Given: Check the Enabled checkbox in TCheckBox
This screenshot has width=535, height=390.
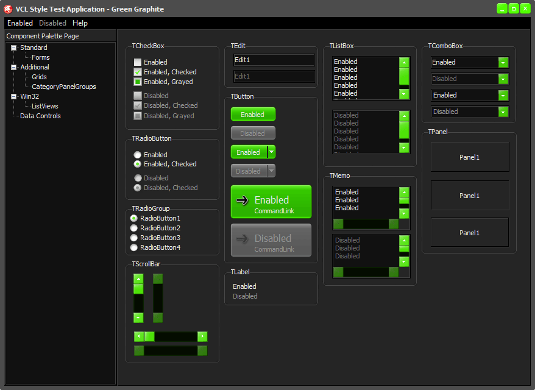Looking at the screenshot, I should click(138, 62).
